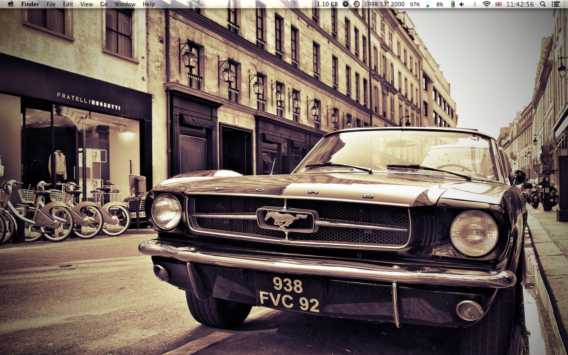Open the green battery status icon
This screenshot has height=355, width=568.
tap(453, 4)
